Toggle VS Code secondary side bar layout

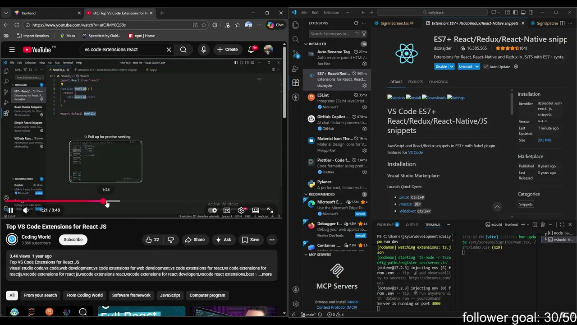pos(531,13)
